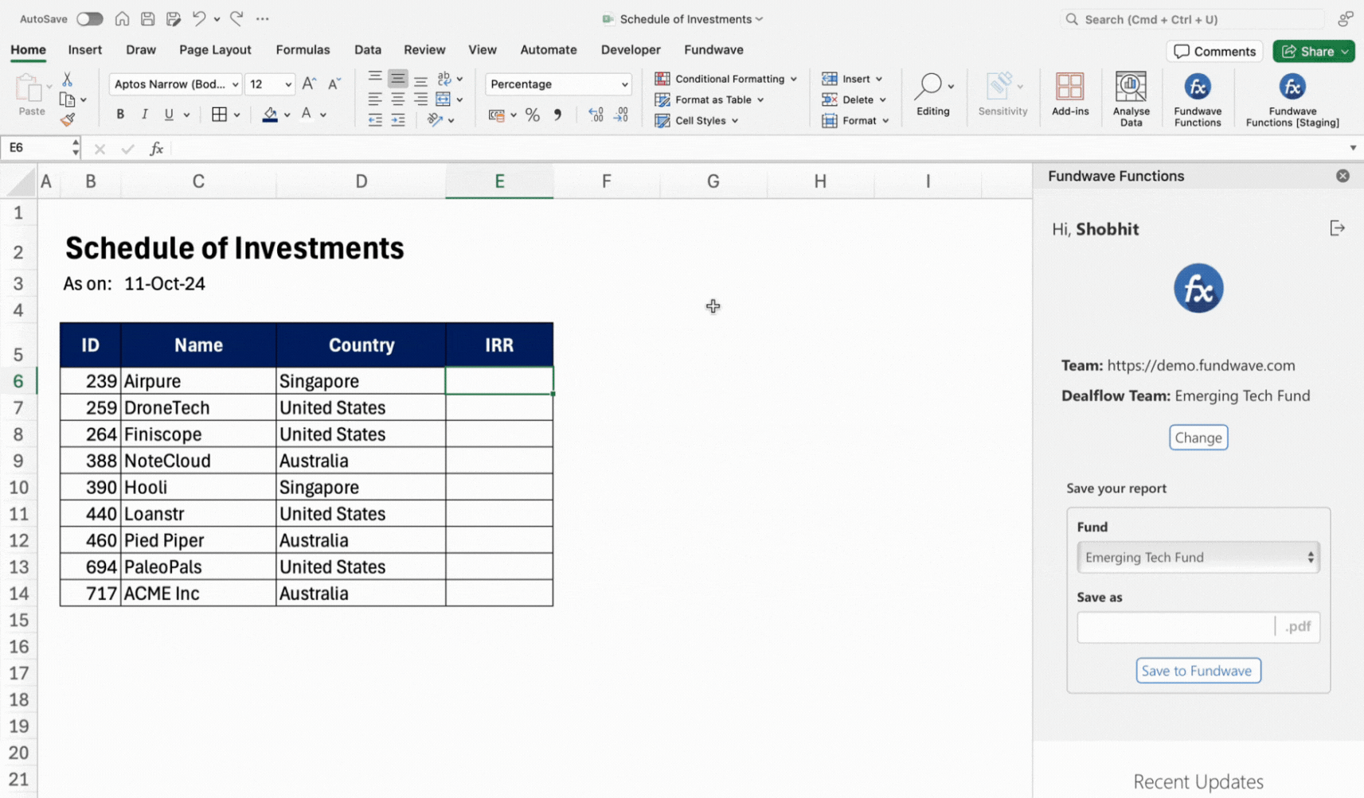Screen dimensions: 1364x798
Task: Toggle align left
Action: tap(374, 99)
